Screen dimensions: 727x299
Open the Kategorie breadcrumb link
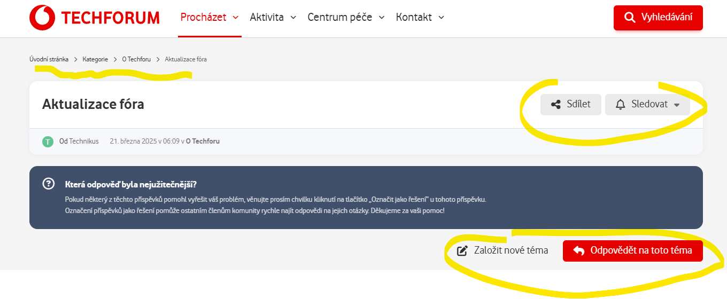coord(95,59)
